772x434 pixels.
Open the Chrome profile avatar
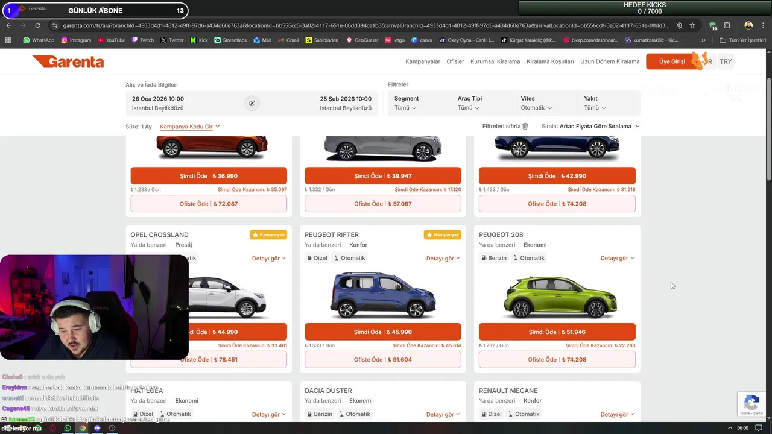click(748, 25)
